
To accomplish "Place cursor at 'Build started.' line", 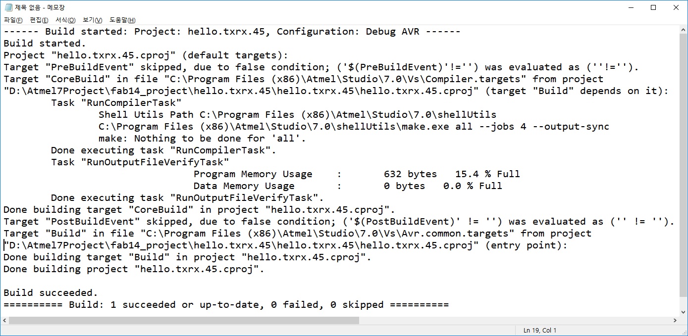I will coord(45,44).
